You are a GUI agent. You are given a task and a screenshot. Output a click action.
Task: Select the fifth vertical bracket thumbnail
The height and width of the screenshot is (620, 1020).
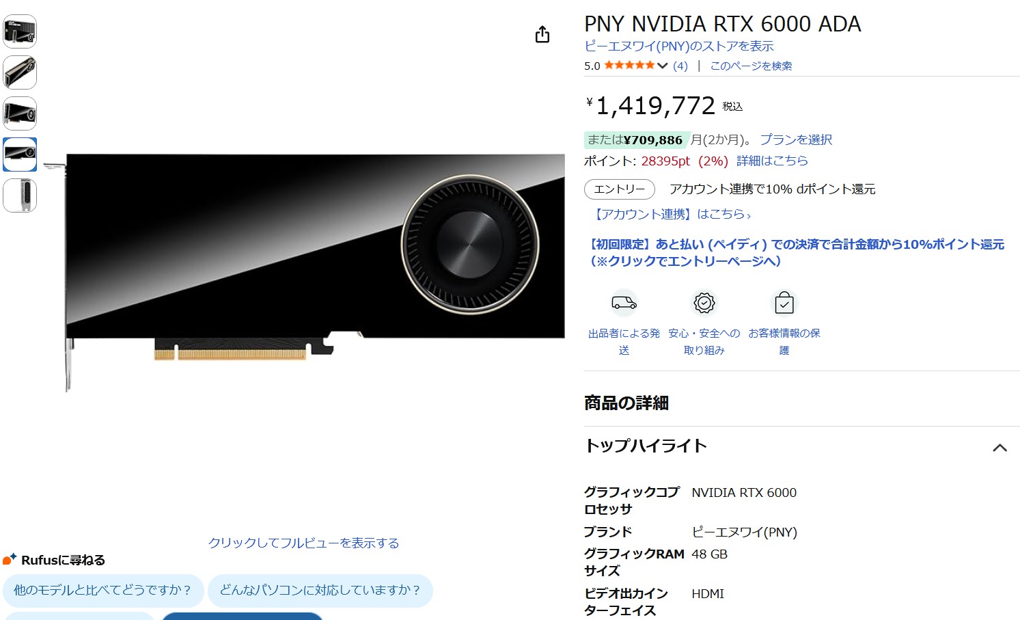pos(20,196)
